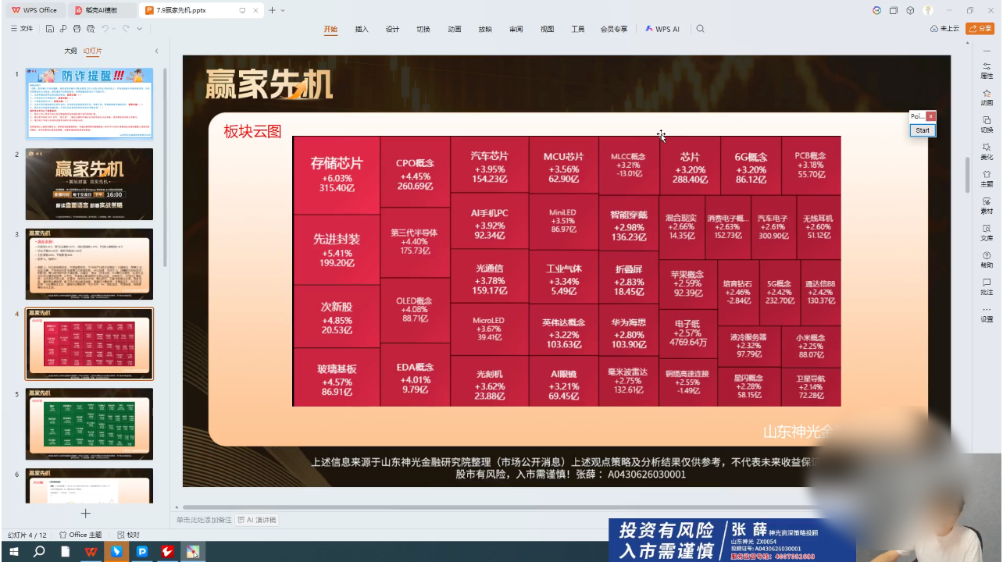
Task: Open the Windows Start menu
Action: (13, 552)
